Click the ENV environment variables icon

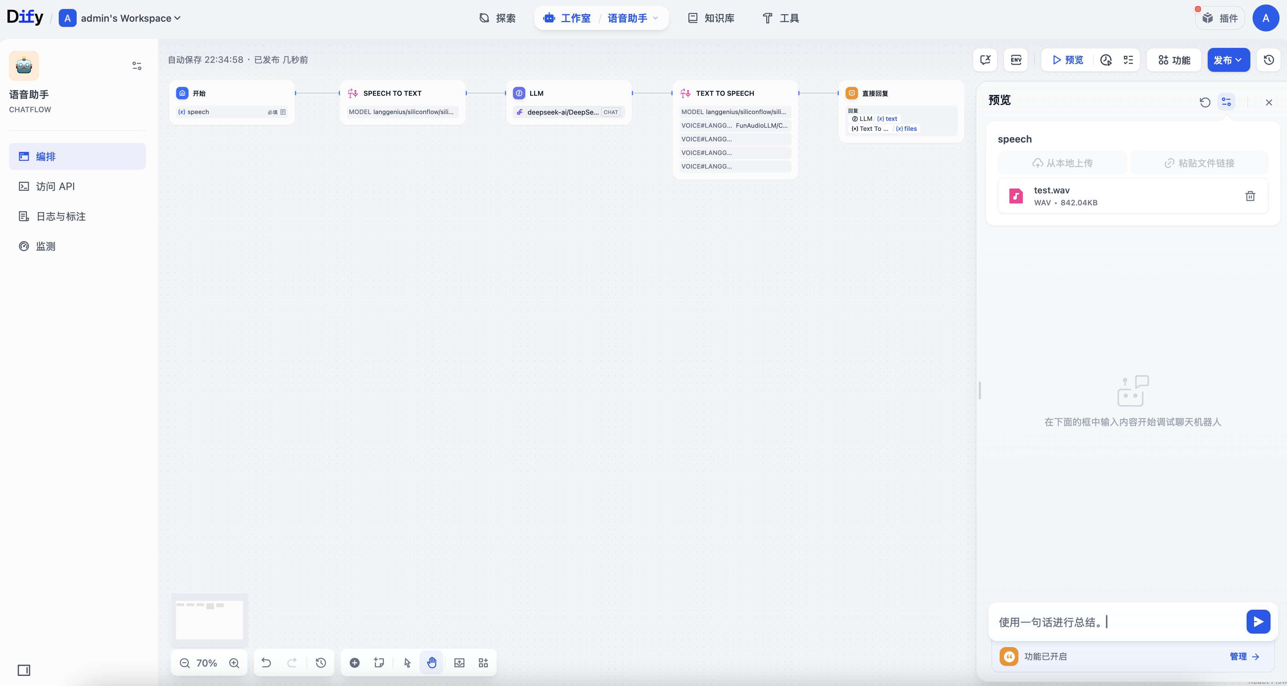pos(1016,60)
